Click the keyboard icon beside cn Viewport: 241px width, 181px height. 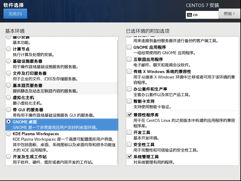(189, 15)
